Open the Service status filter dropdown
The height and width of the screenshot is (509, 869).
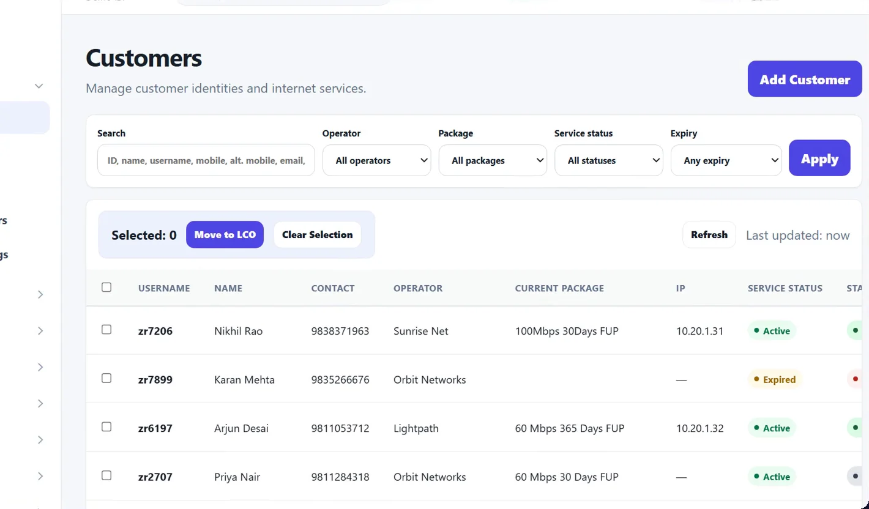click(609, 160)
